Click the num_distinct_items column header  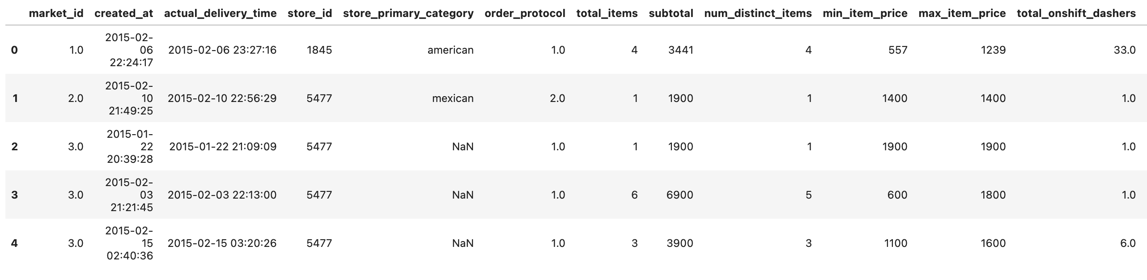coord(758,13)
